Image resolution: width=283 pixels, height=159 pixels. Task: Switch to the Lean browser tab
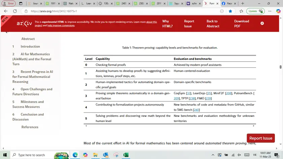point(88,3)
